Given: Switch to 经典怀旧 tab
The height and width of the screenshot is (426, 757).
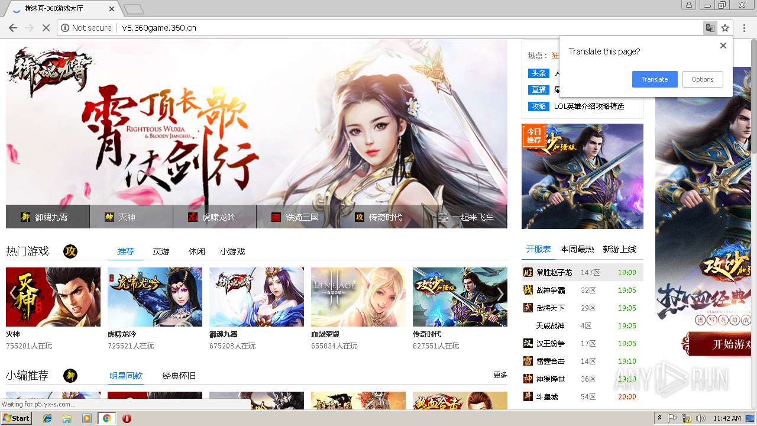Looking at the screenshot, I should pyautogui.click(x=179, y=376).
